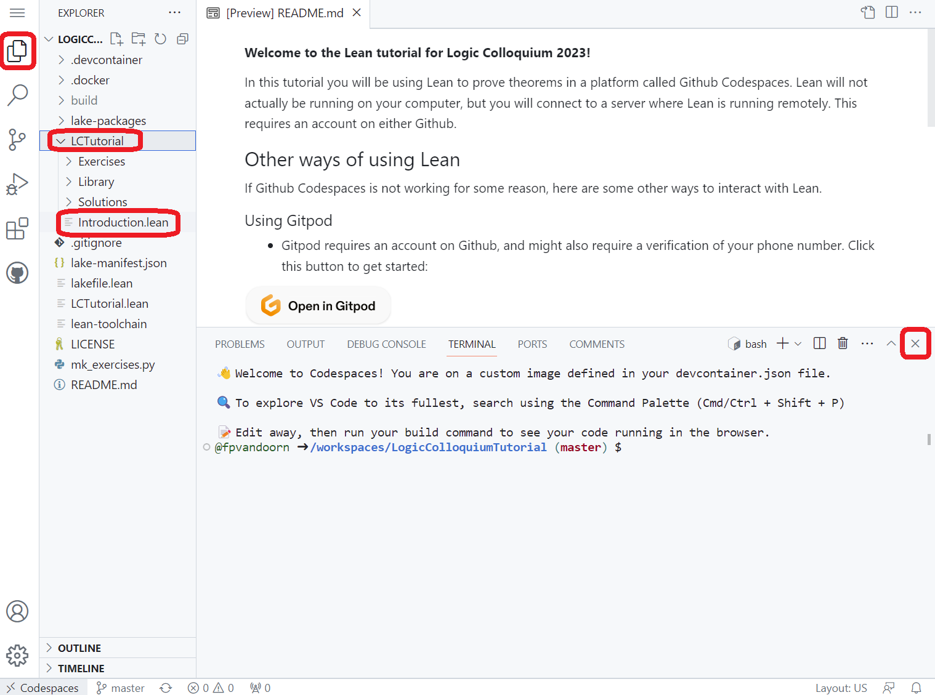Open README.md in the file tree
Screen dimensions: 935x695
pyautogui.click(x=118, y=385)
